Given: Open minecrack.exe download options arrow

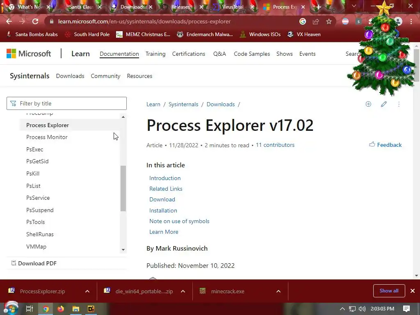Looking at the screenshot, I should coord(278,291).
